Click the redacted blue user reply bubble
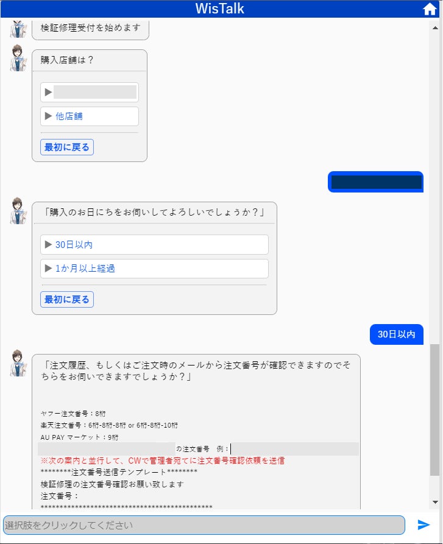Screen dimensions: 443x544 [376, 182]
